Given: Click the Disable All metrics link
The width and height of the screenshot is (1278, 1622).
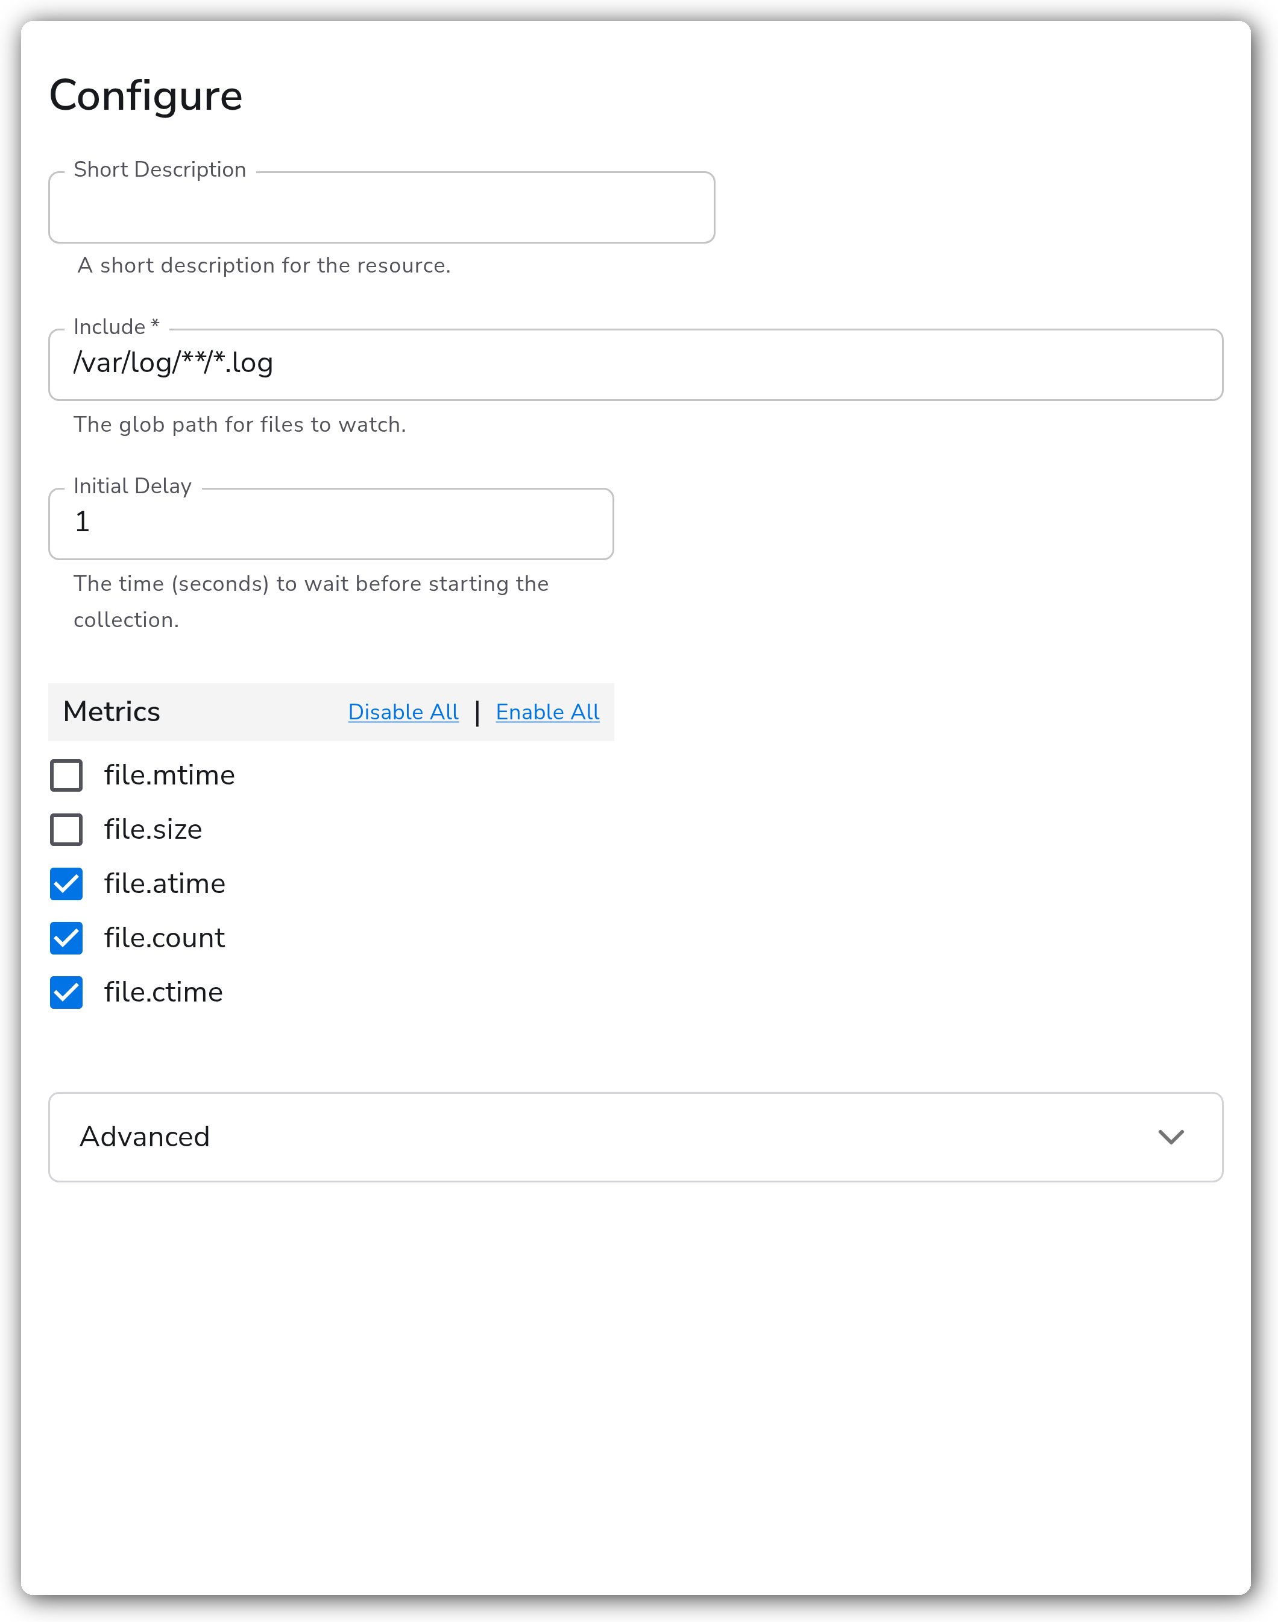Looking at the screenshot, I should click(403, 712).
